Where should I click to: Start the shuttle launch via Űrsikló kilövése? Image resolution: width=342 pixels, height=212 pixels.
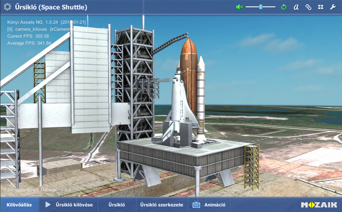(68, 205)
